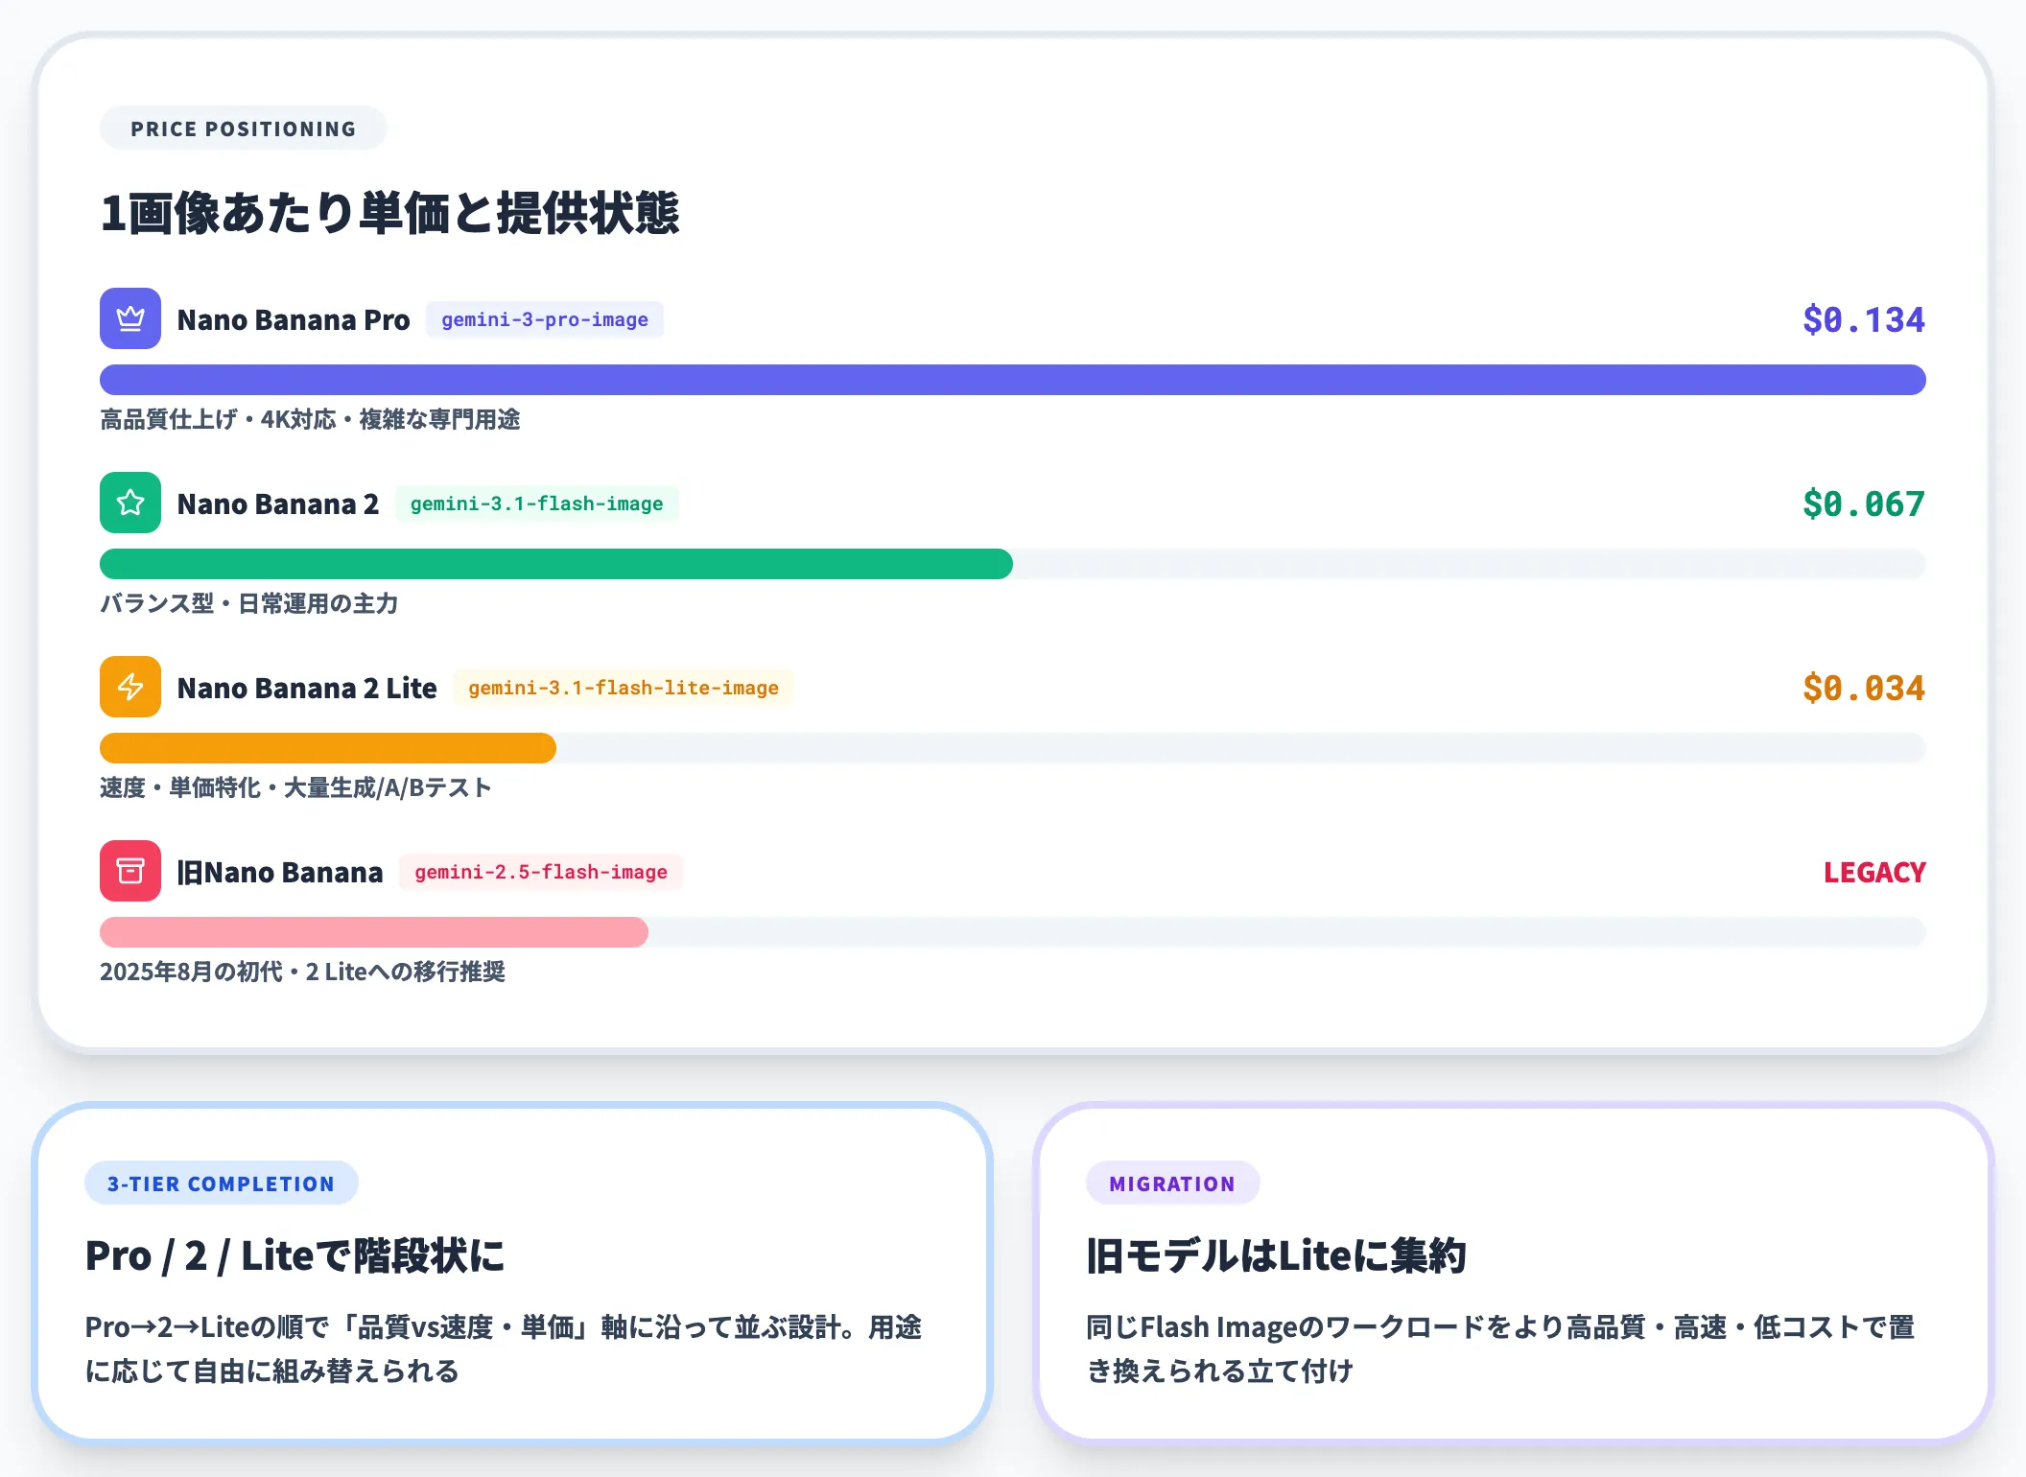Click the card title Pro / 2 / Liteで階段状に
2026x1477 pixels.
tap(295, 1255)
